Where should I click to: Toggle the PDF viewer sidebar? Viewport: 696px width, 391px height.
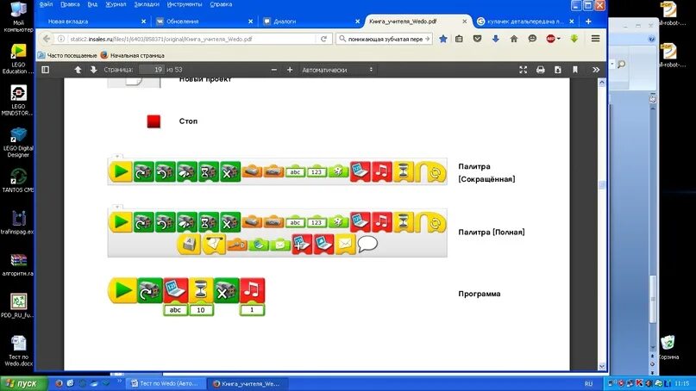pyautogui.click(x=45, y=70)
